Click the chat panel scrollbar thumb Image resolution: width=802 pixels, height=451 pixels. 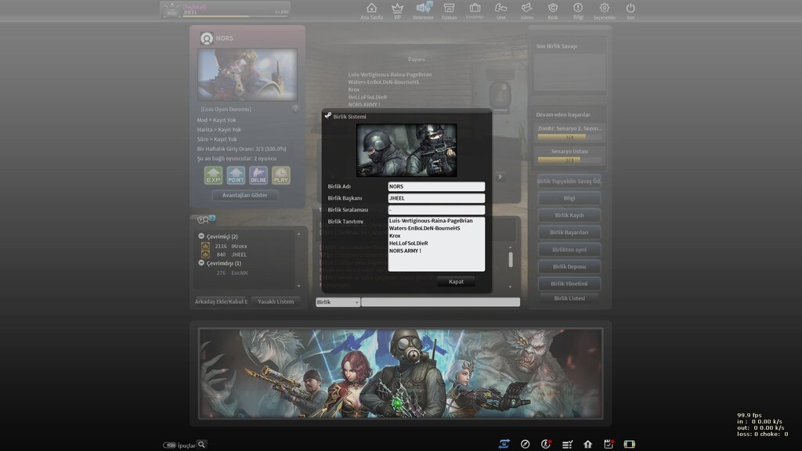coord(510,260)
